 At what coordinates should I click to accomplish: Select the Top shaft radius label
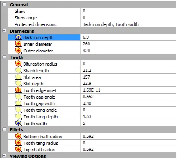(x=39, y=150)
